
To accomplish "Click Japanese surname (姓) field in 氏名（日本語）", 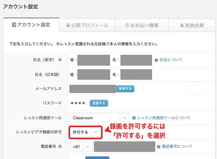I will click(x=94, y=75).
